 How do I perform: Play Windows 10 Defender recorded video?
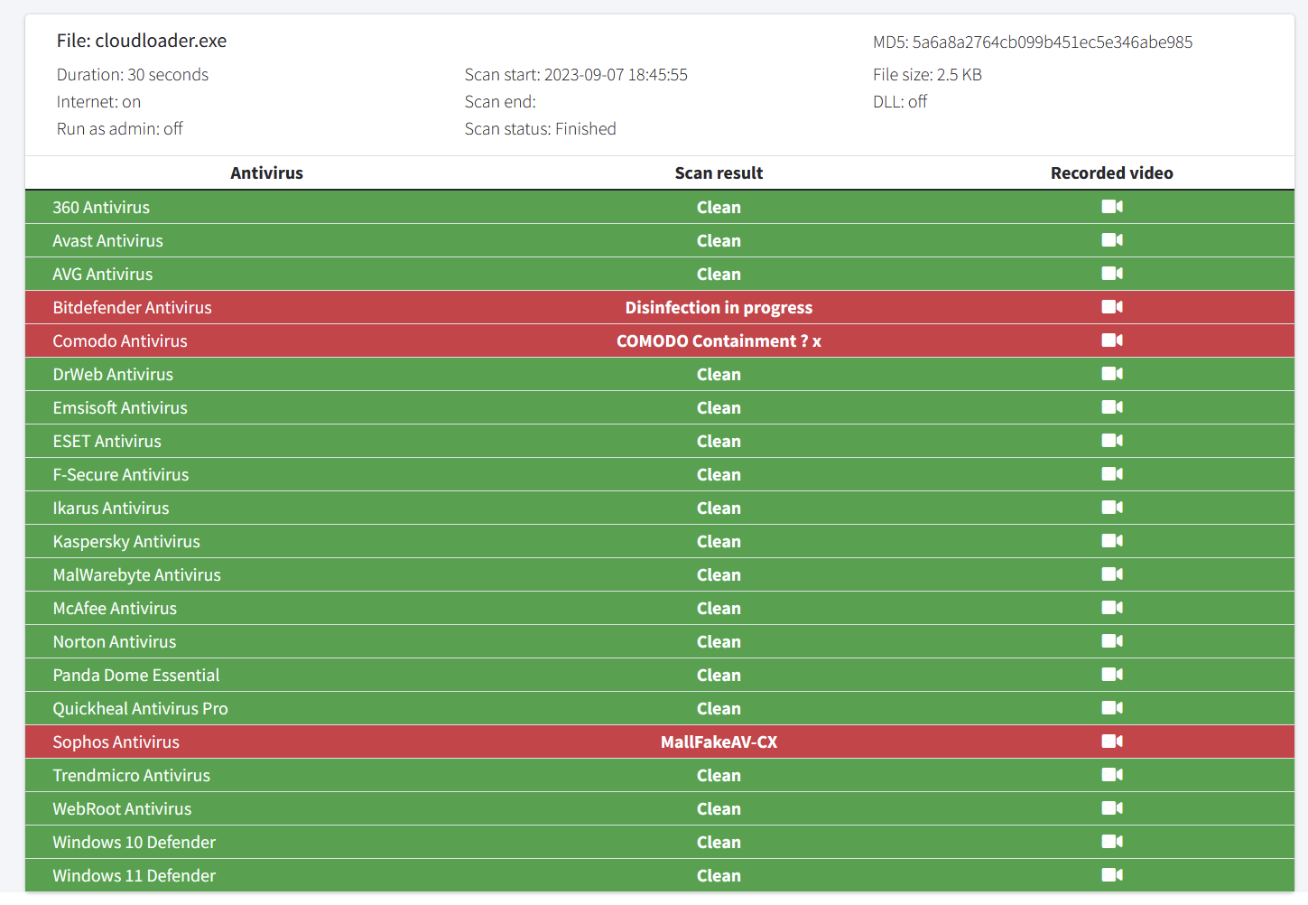[x=1112, y=842]
